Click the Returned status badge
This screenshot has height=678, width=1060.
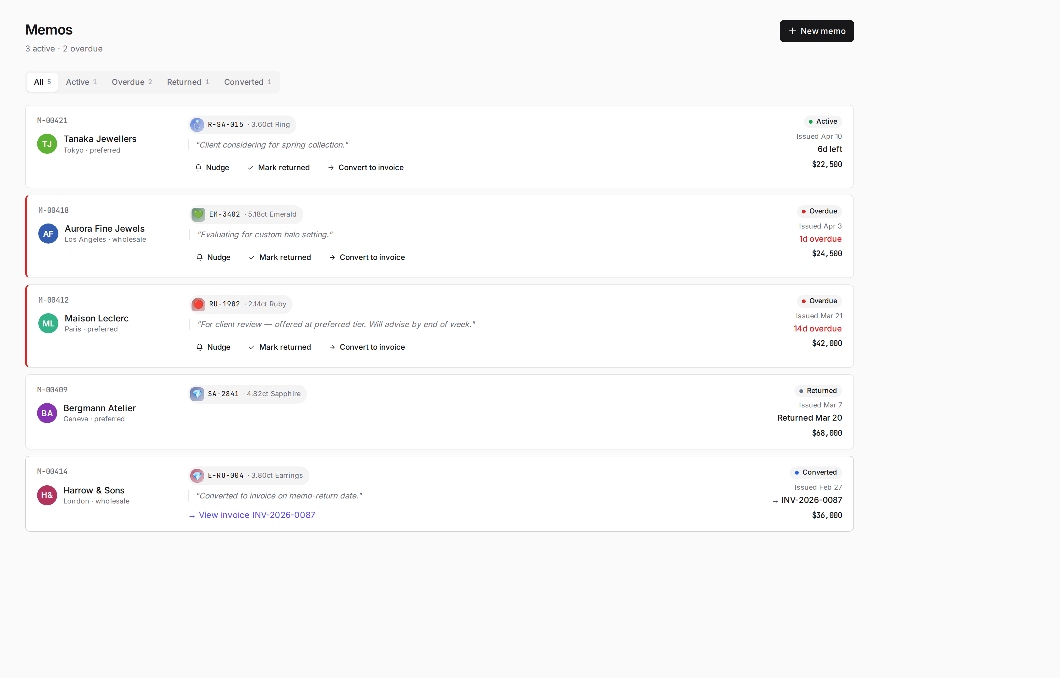coord(818,391)
